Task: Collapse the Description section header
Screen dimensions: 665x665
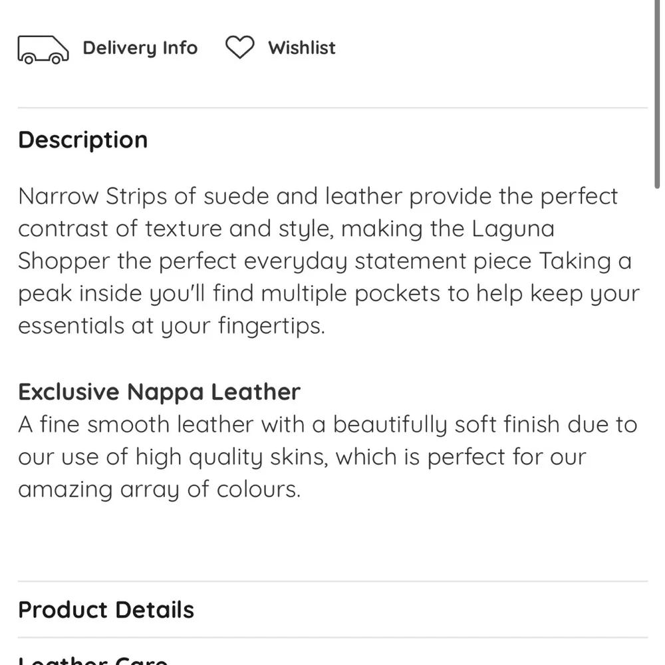Action: tap(83, 140)
